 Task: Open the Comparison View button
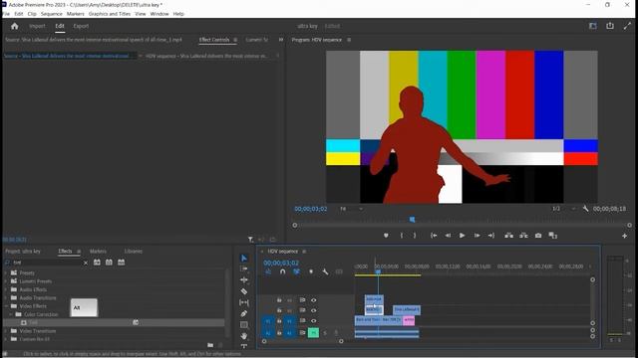552,236
